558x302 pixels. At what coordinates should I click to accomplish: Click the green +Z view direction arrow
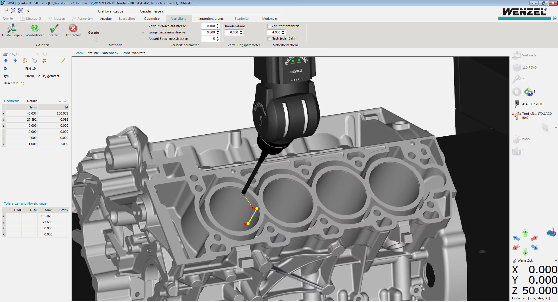coord(525,233)
